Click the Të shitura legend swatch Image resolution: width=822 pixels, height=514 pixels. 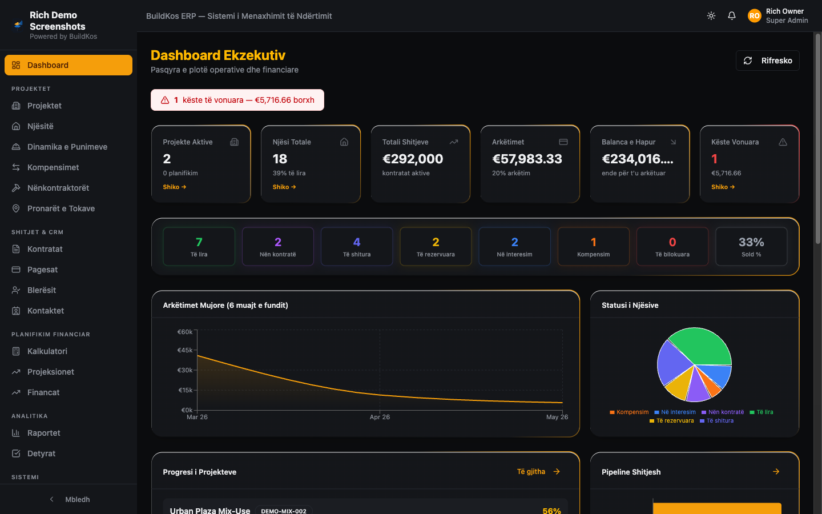click(702, 420)
